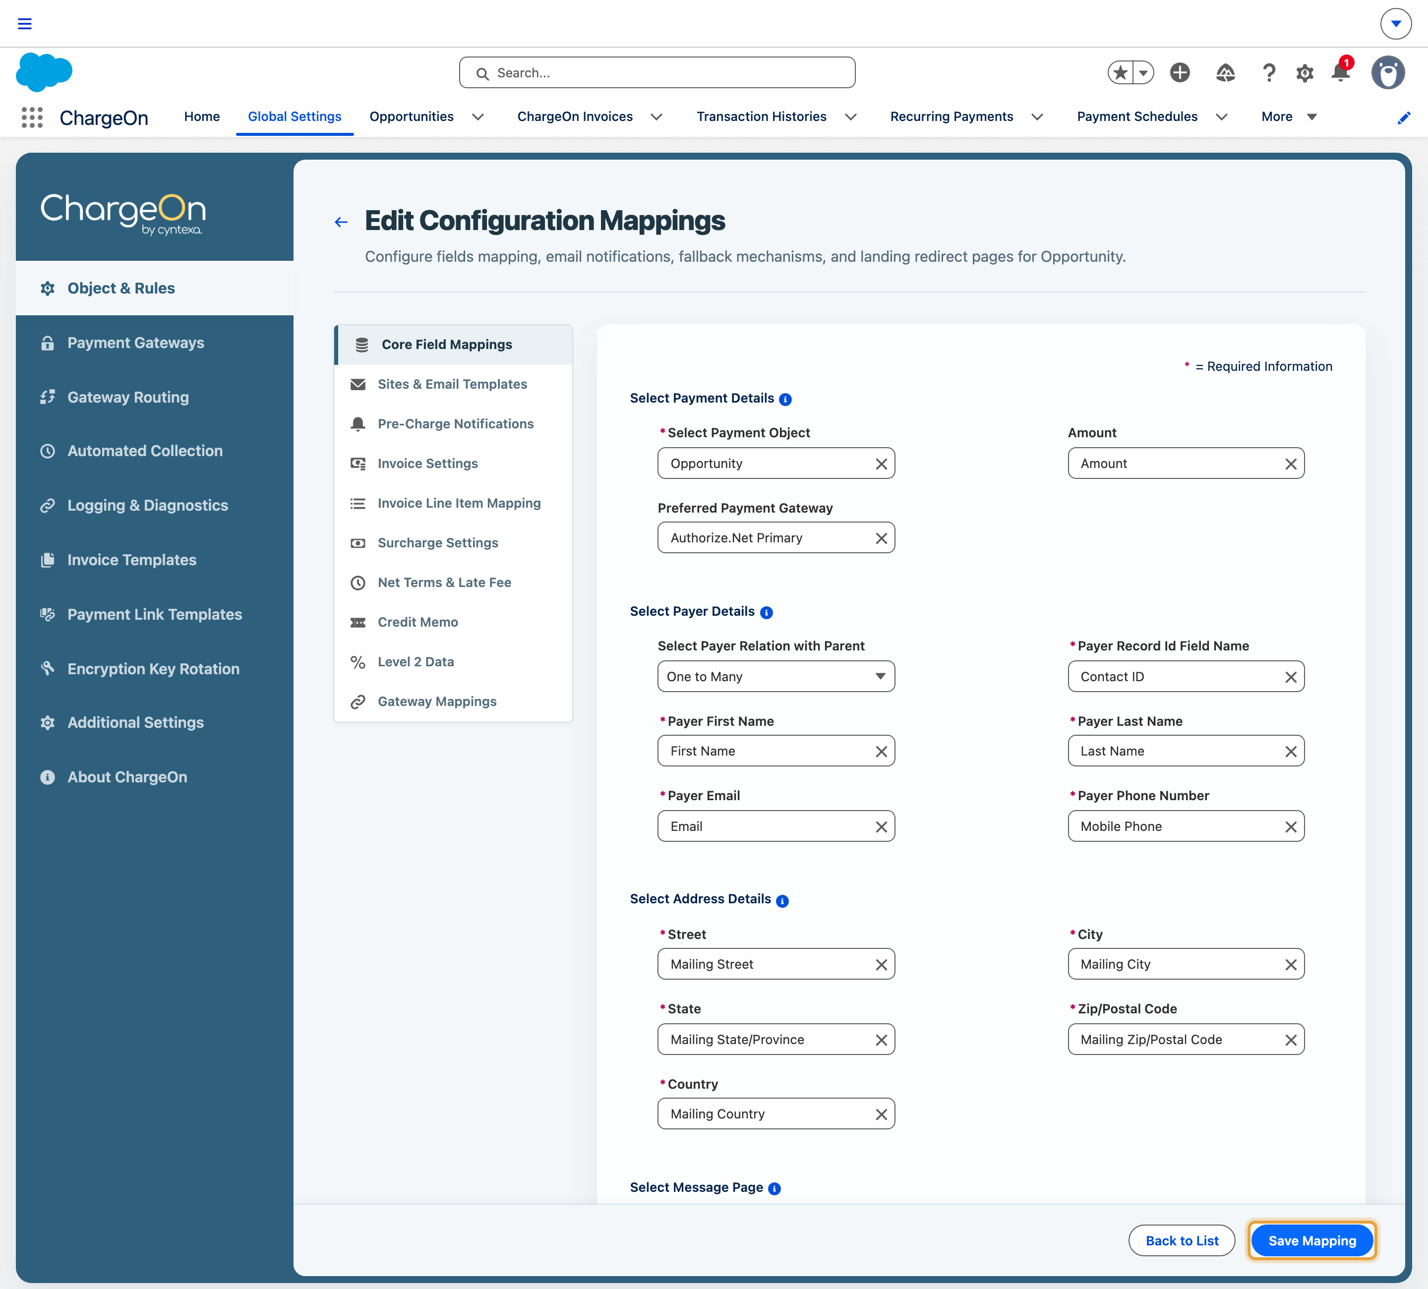Click the Back to List button
This screenshot has width=1428, height=1289.
1182,1241
